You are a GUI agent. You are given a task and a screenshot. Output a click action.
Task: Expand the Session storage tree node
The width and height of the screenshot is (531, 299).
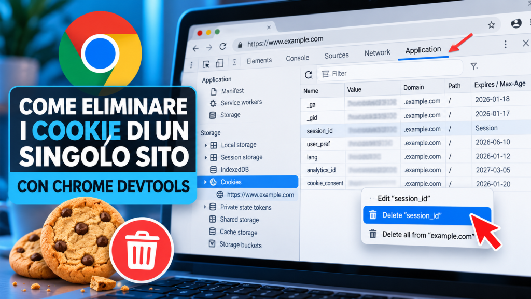point(205,158)
